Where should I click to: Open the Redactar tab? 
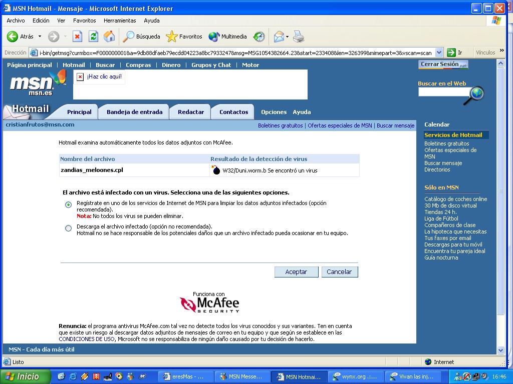pos(191,112)
